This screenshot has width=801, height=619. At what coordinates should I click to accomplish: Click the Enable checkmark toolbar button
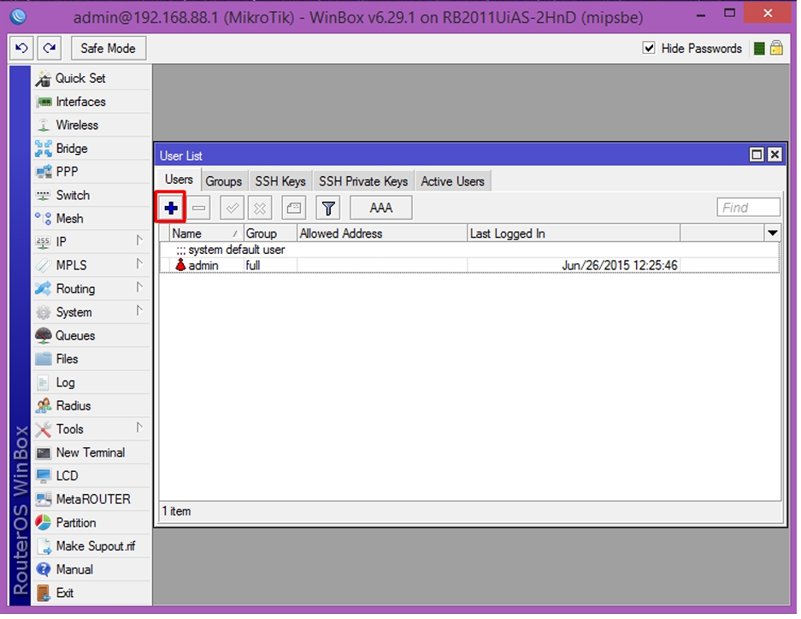(232, 208)
